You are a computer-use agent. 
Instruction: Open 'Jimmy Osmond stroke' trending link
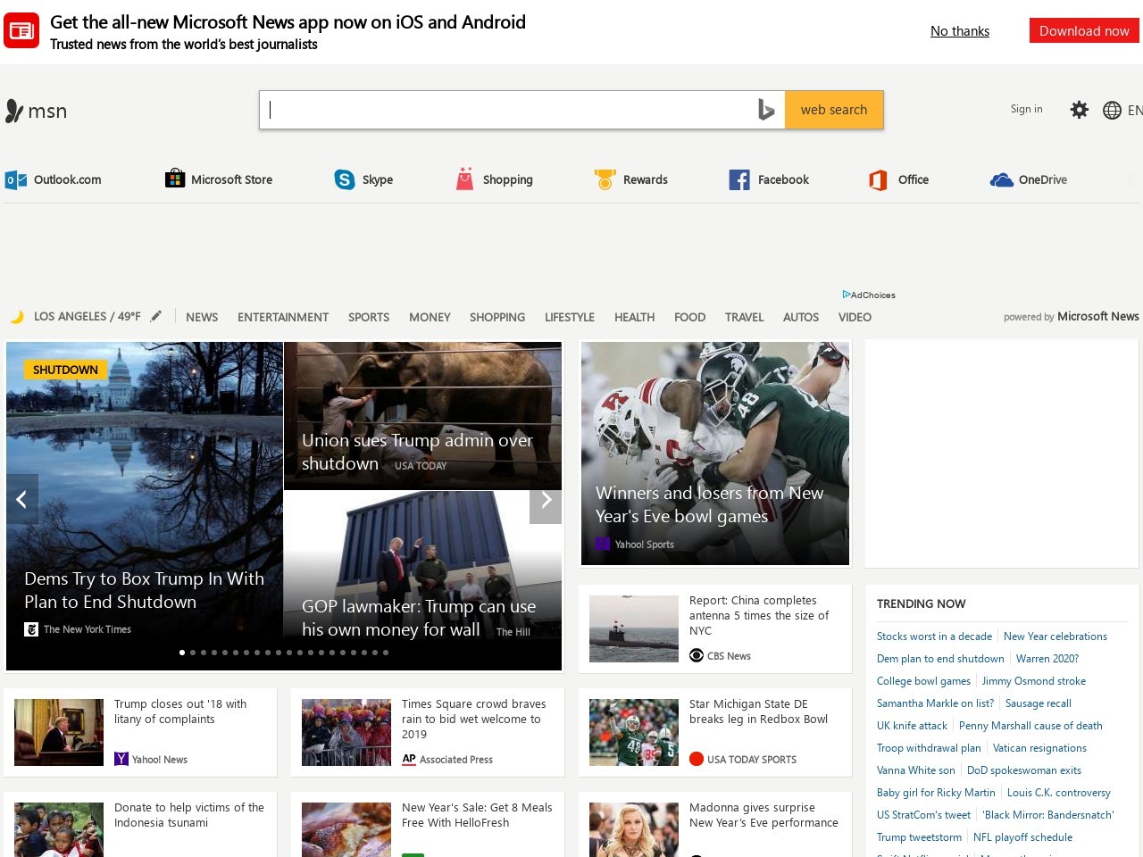(1034, 681)
